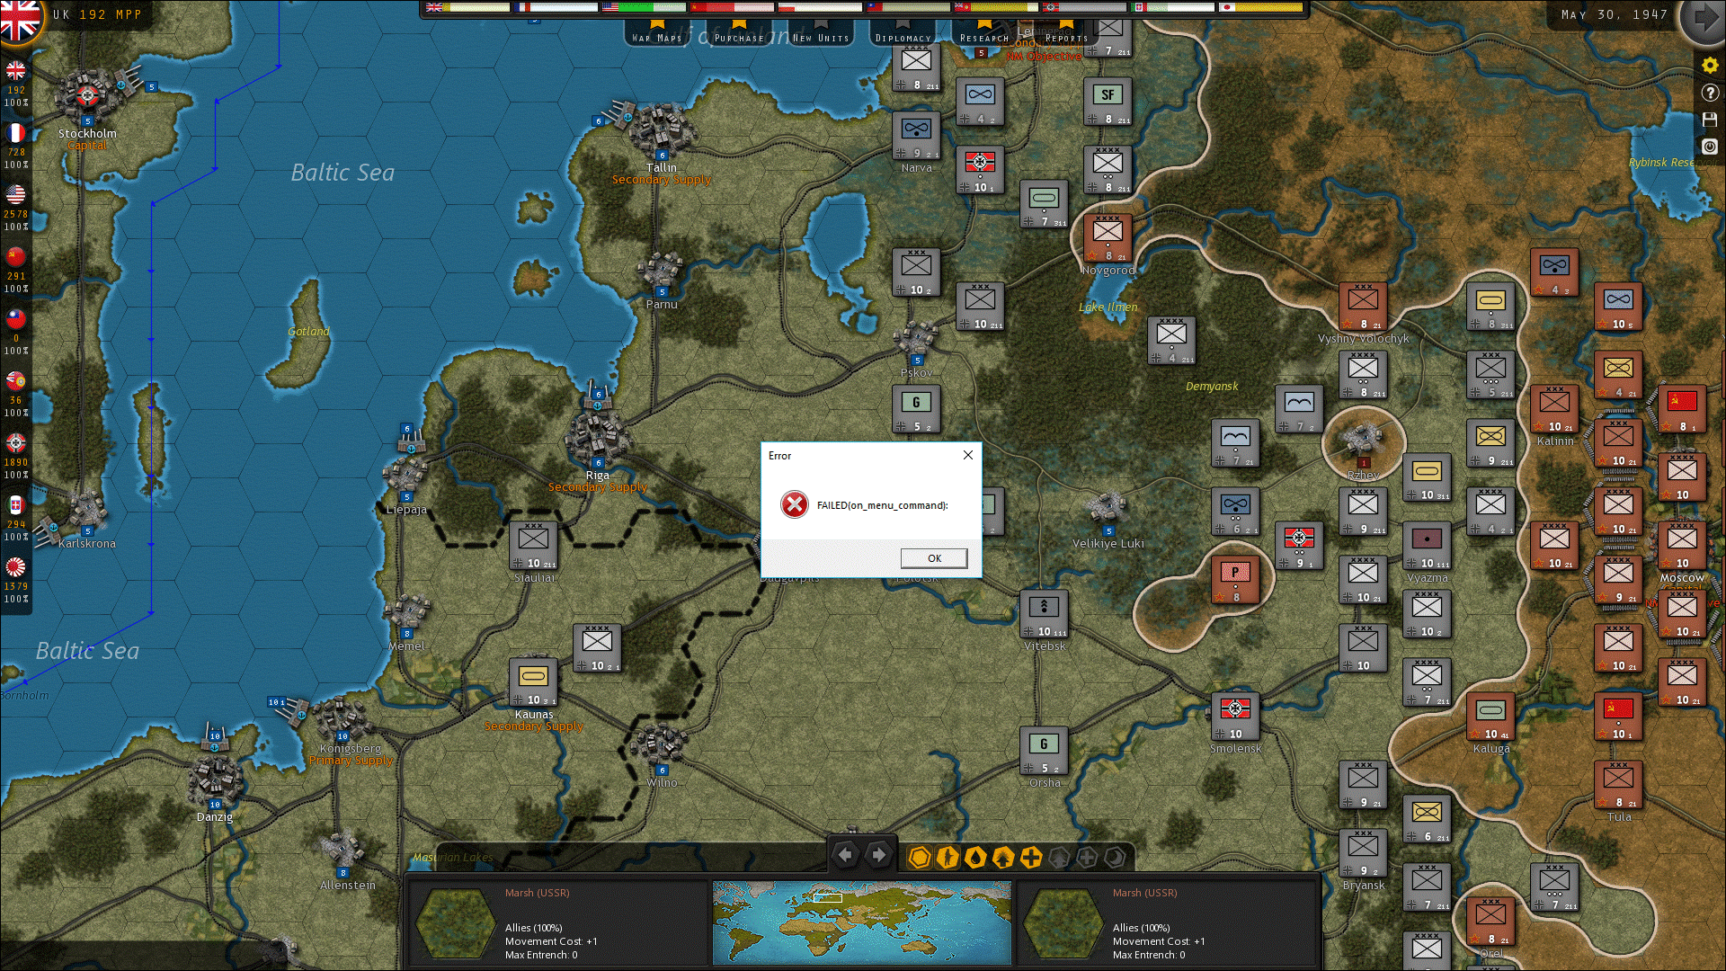The image size is (1726, 971).
Task: Select the red P partisan unit
Action: (1235, 580)
